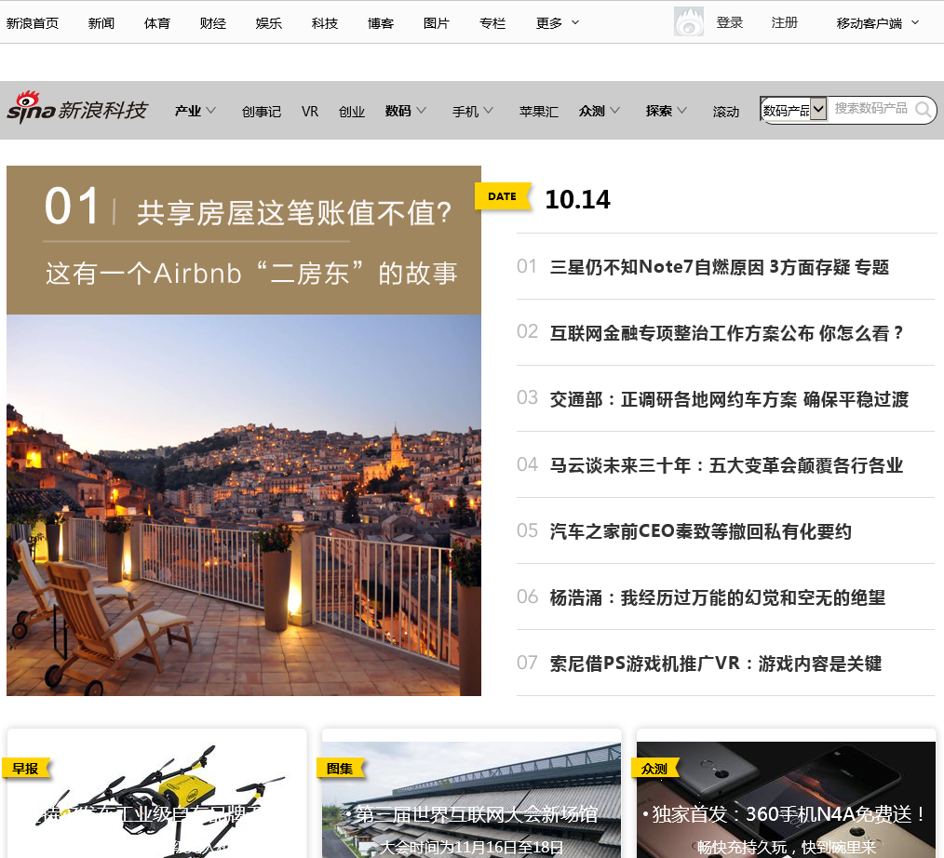Open the 创事记 nav item
The height and width of the screenshot is (858, 944).
pyautogui.click(x=262, y=112)
